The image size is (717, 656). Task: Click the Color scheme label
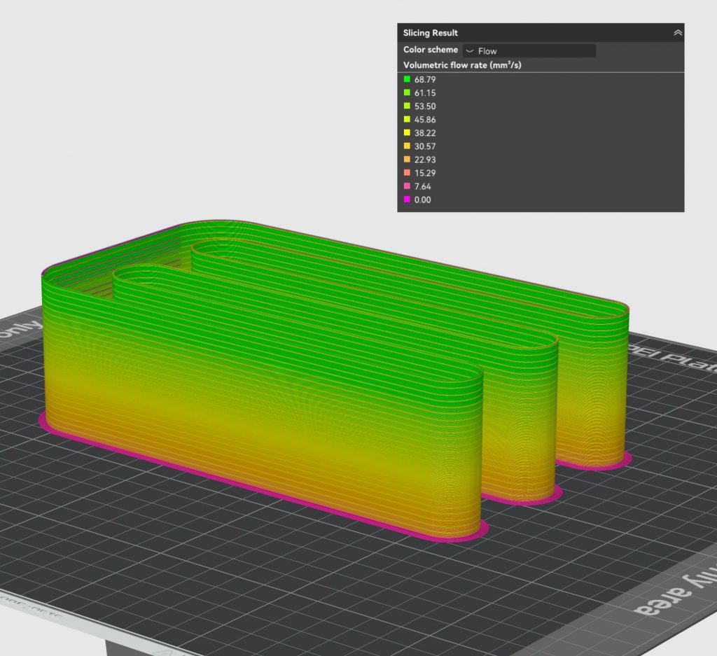point(431,50)
